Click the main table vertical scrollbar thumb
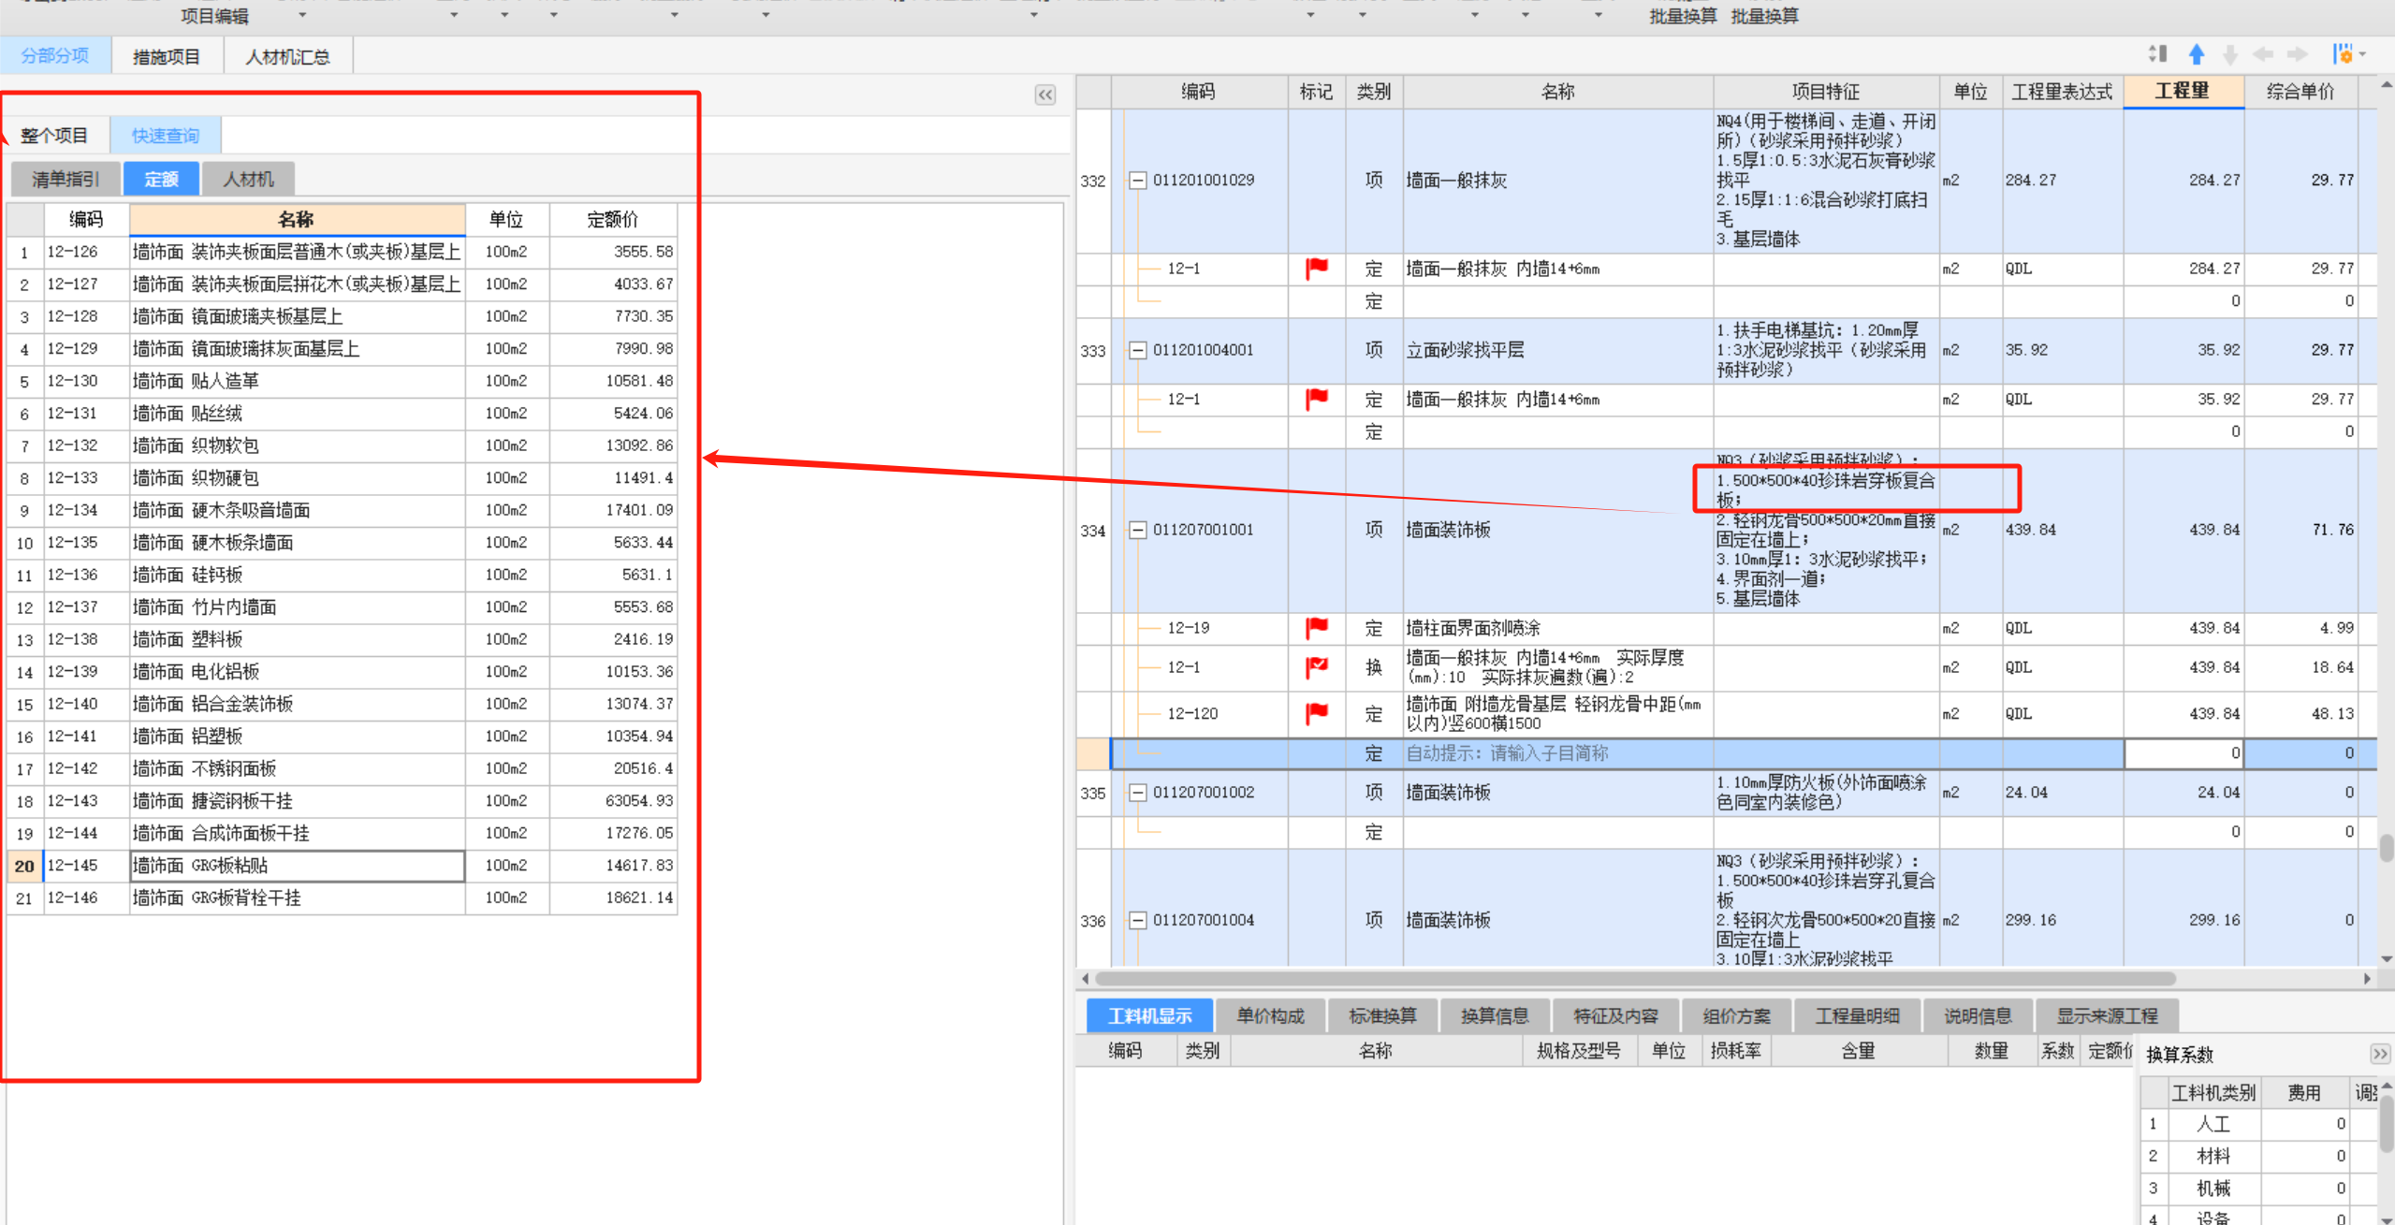Image resolution: width=2395 pixels, height=1225 pixels. click(x=2387, y=848)
